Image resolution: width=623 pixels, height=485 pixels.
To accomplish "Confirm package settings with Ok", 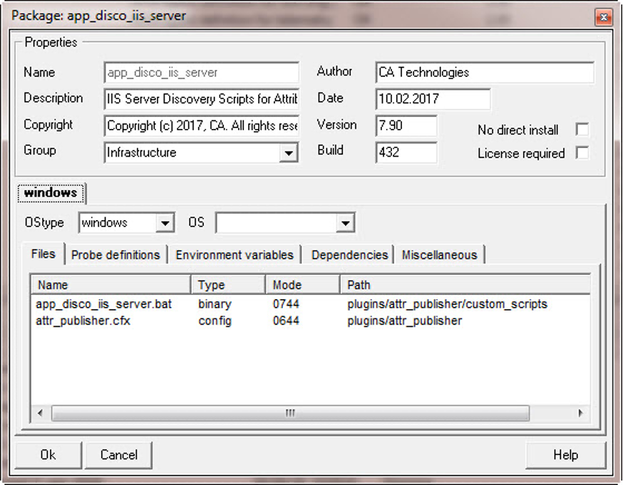I will click(x=47, y=454).
